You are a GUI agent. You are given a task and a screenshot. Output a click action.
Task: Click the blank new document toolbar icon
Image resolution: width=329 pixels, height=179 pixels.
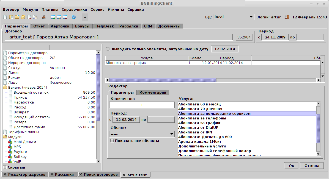(5, 17)
